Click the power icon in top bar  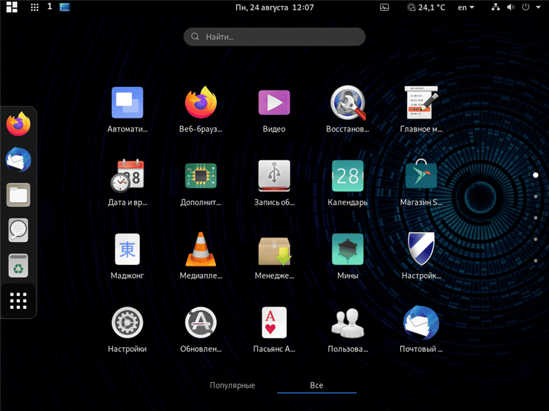[526, 7]
